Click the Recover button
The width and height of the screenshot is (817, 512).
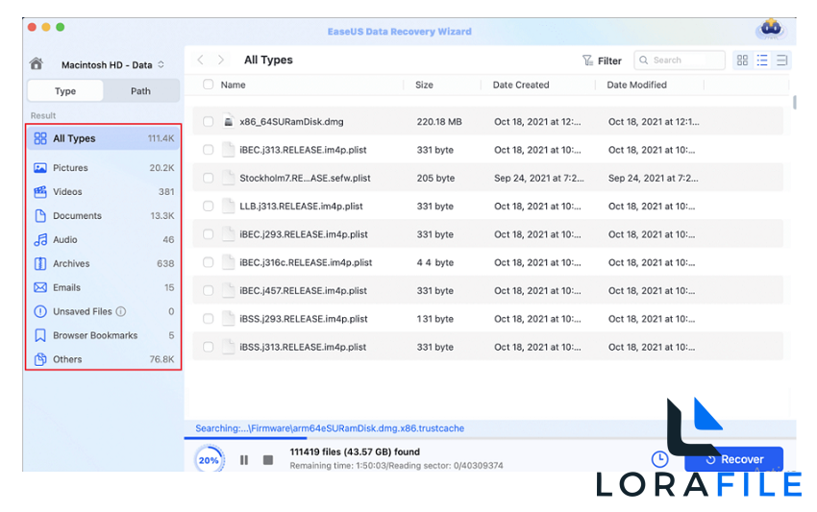tap(734, 459)
